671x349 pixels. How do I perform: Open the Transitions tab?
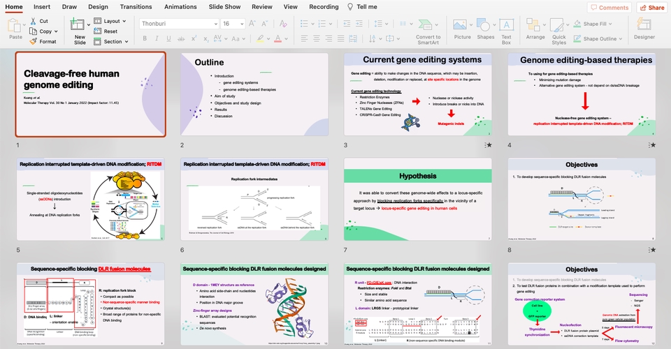(x=136, y=7)
